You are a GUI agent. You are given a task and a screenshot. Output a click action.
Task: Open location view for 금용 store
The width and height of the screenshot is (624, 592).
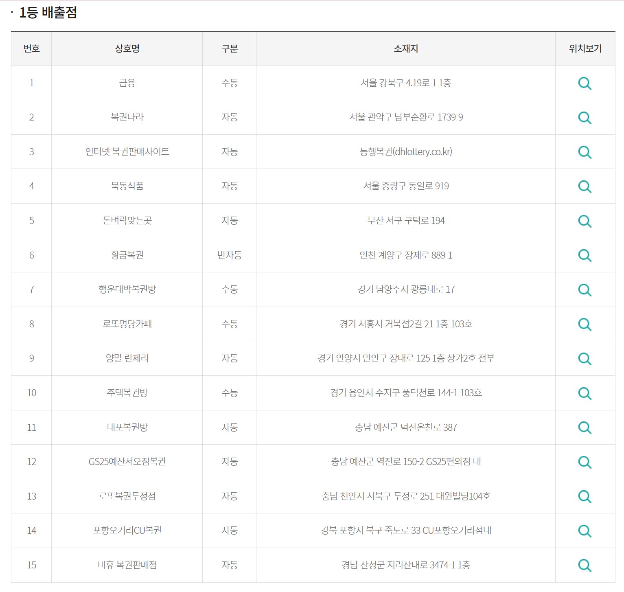tap(585, 83)
